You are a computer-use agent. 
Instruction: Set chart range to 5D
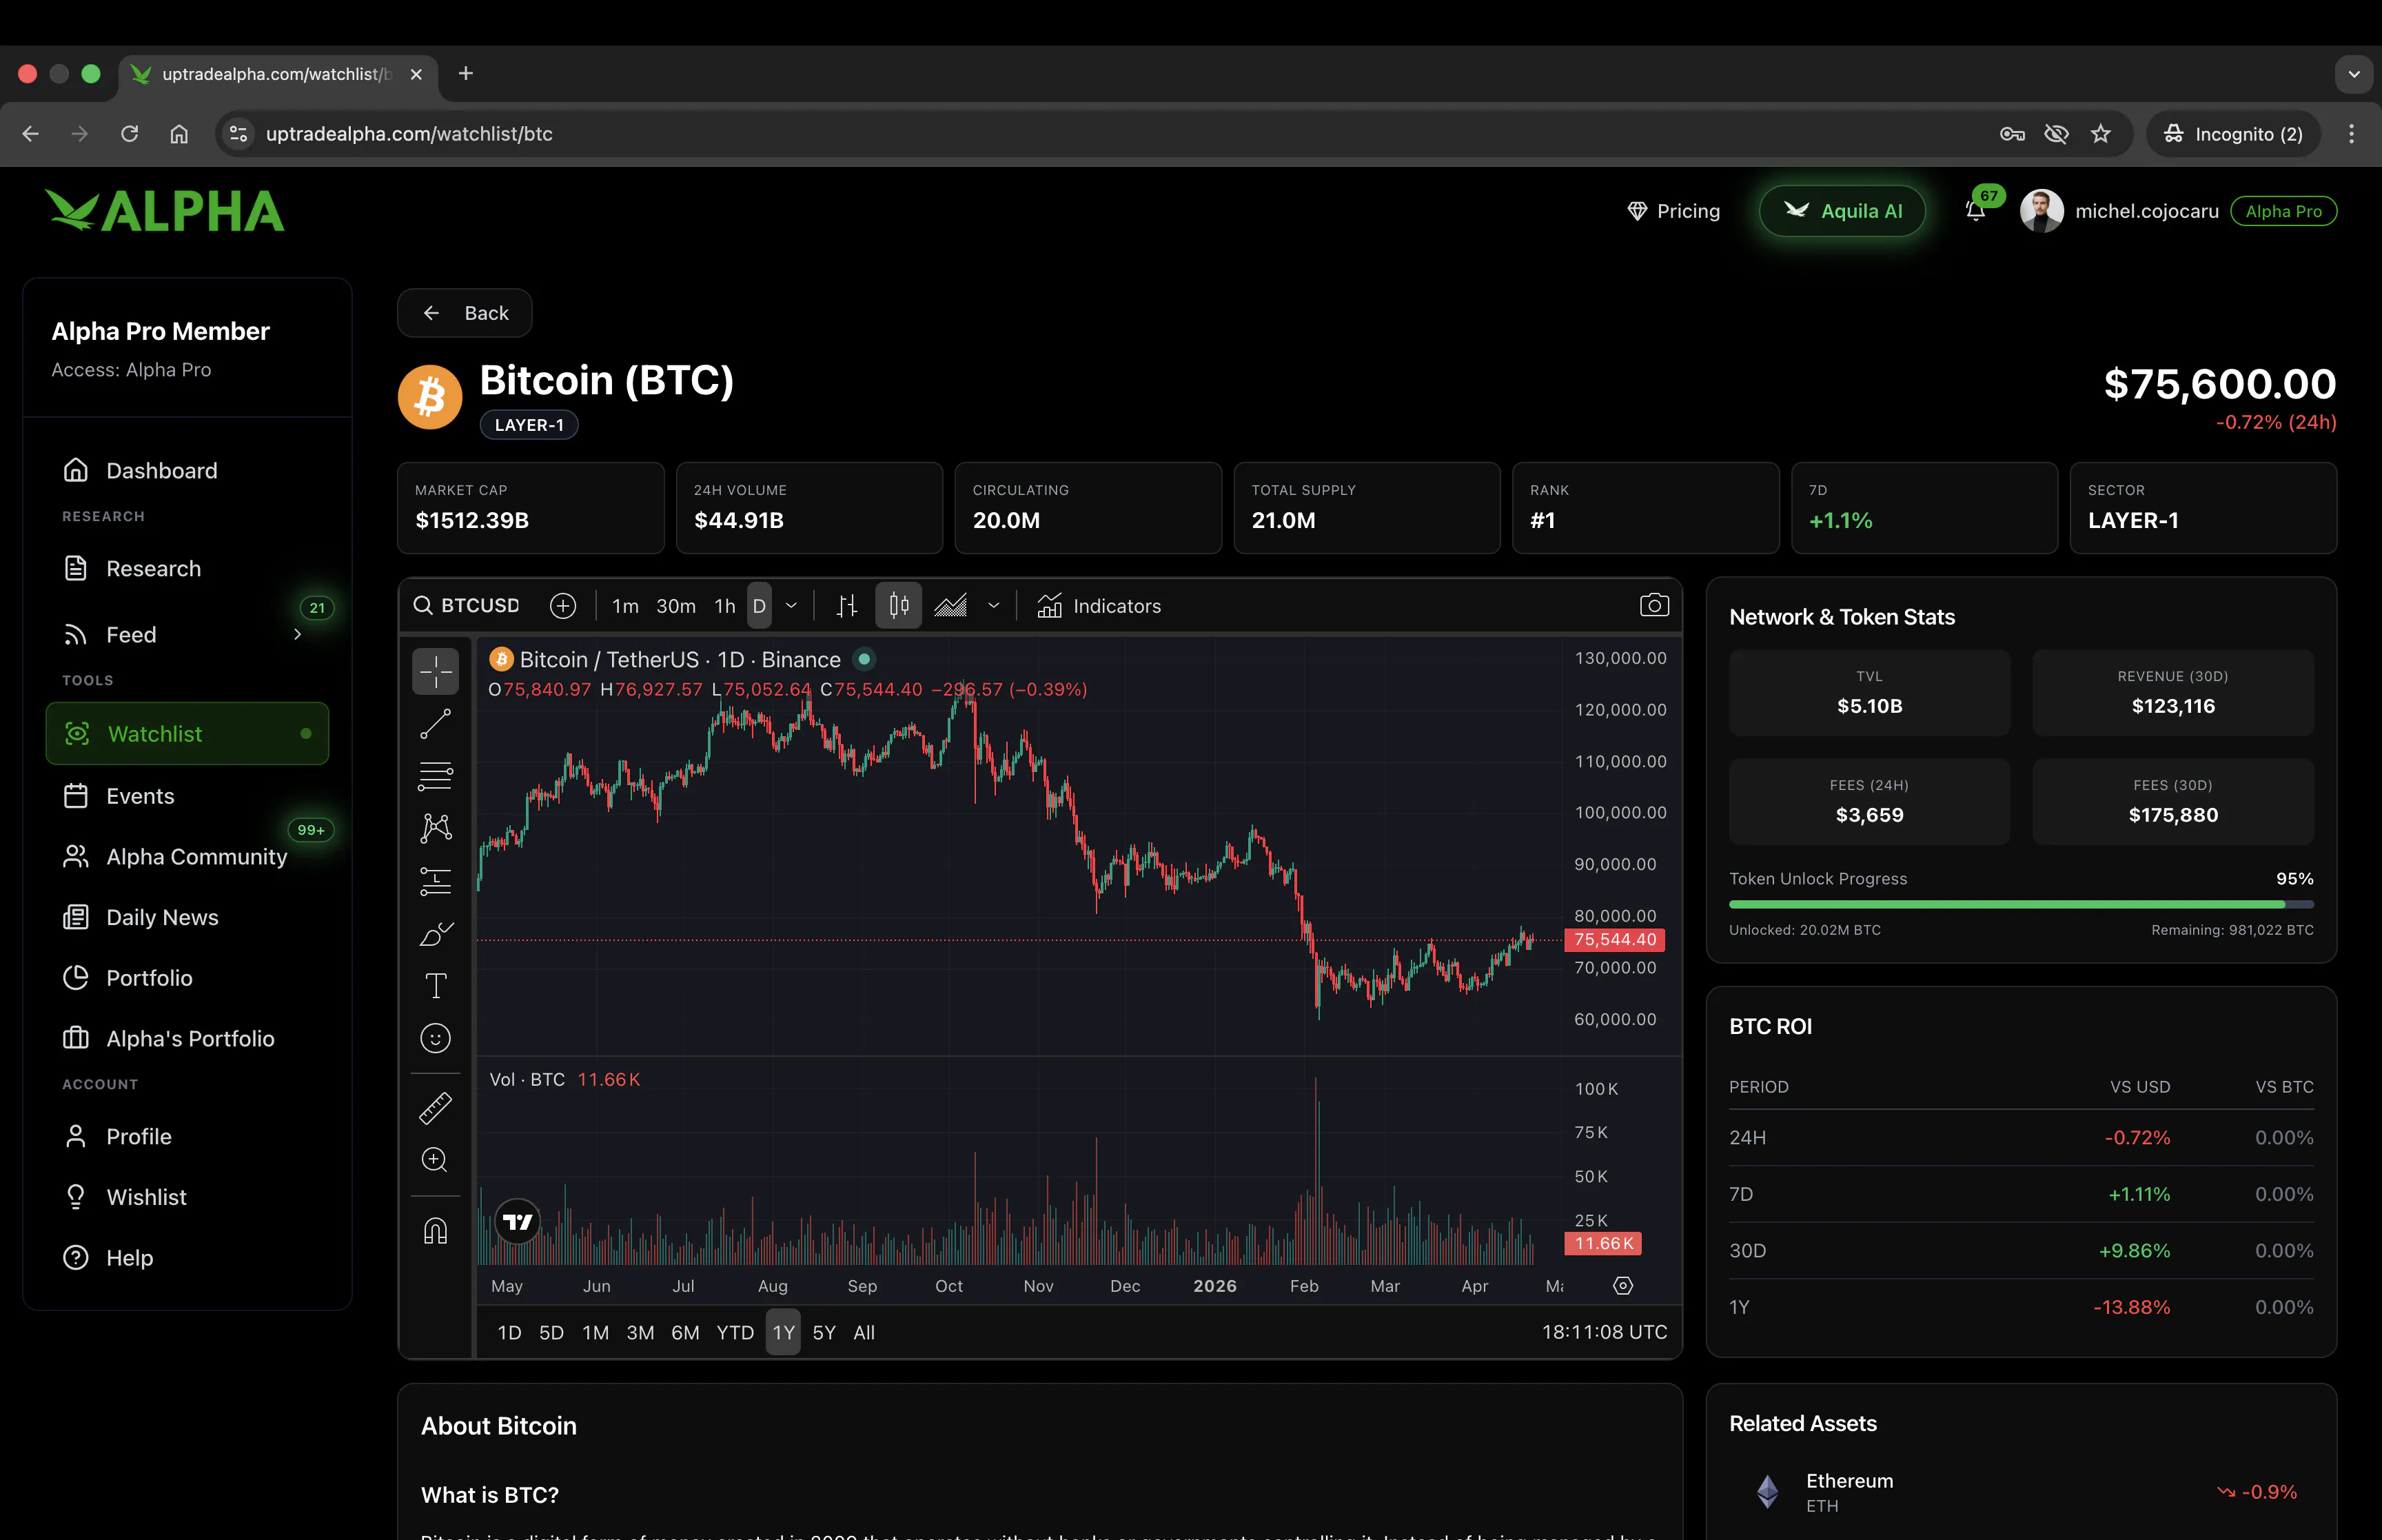click(x=552, y=1333)
